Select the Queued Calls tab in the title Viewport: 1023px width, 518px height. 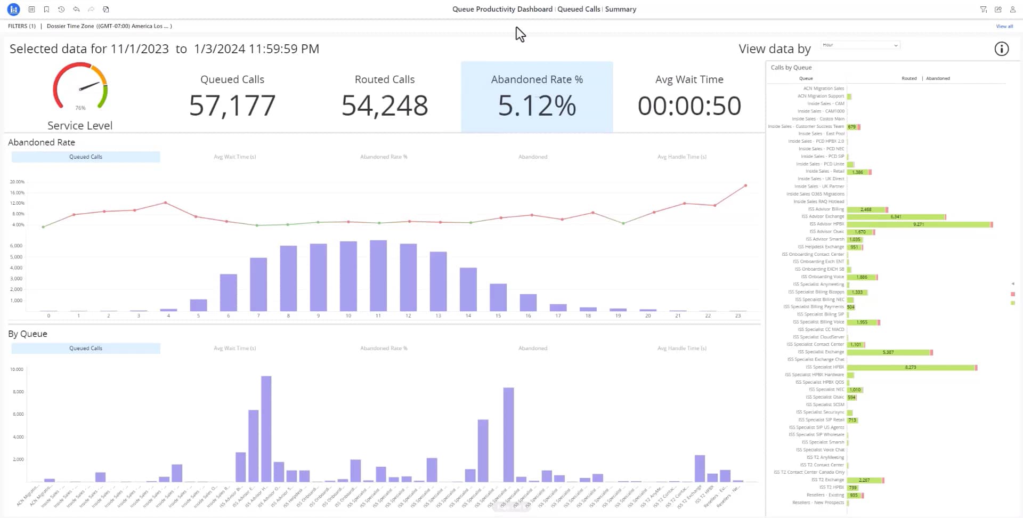coord(579,9)
